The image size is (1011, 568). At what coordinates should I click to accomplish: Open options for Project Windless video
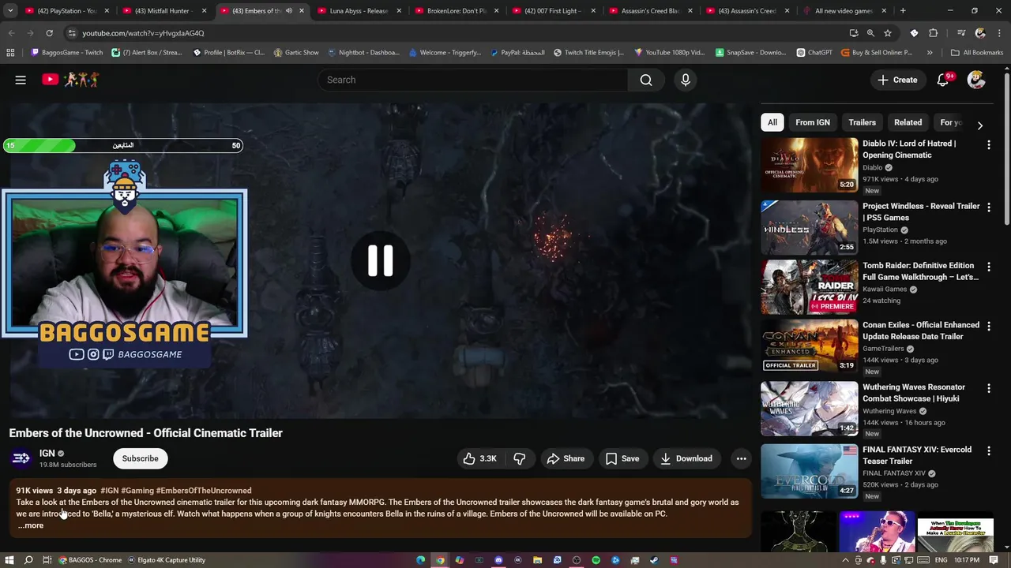pyautogui.click(x=988, y=207)
